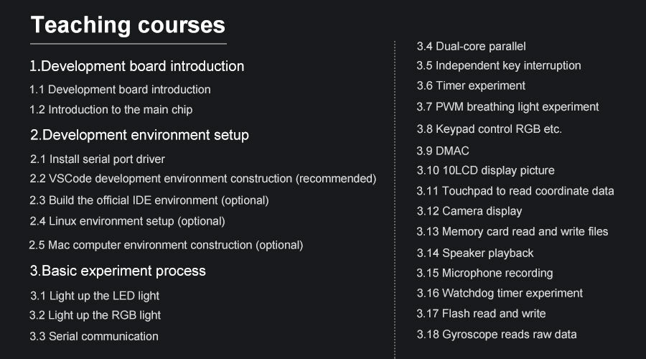
Task: Open section 1.Development board introduction
Action: (136, 66)
